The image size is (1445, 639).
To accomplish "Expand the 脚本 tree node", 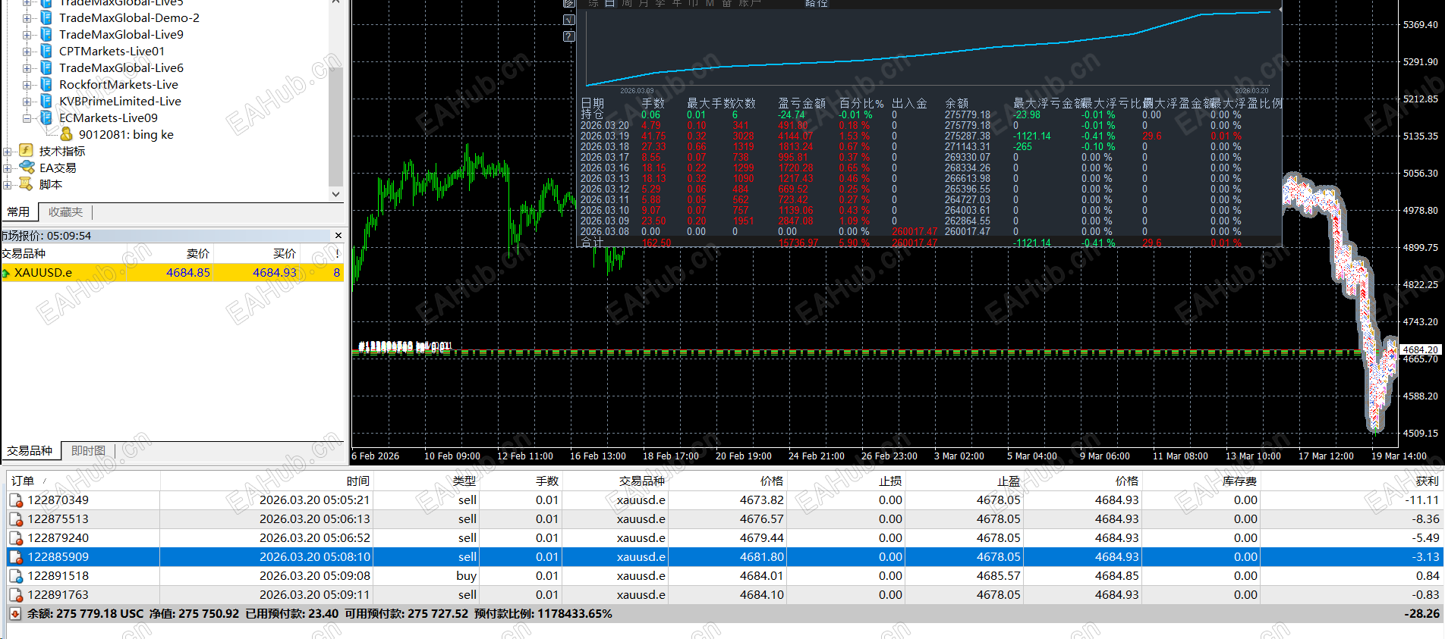I will click(x=7, y=184).
